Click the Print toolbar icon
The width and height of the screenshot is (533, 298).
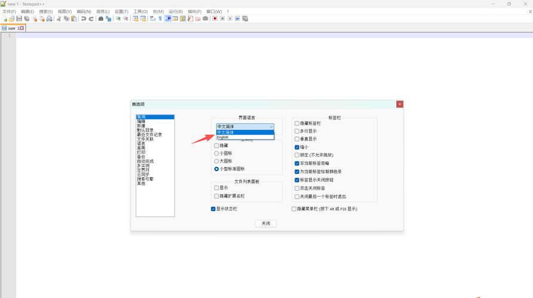(49, 18)
